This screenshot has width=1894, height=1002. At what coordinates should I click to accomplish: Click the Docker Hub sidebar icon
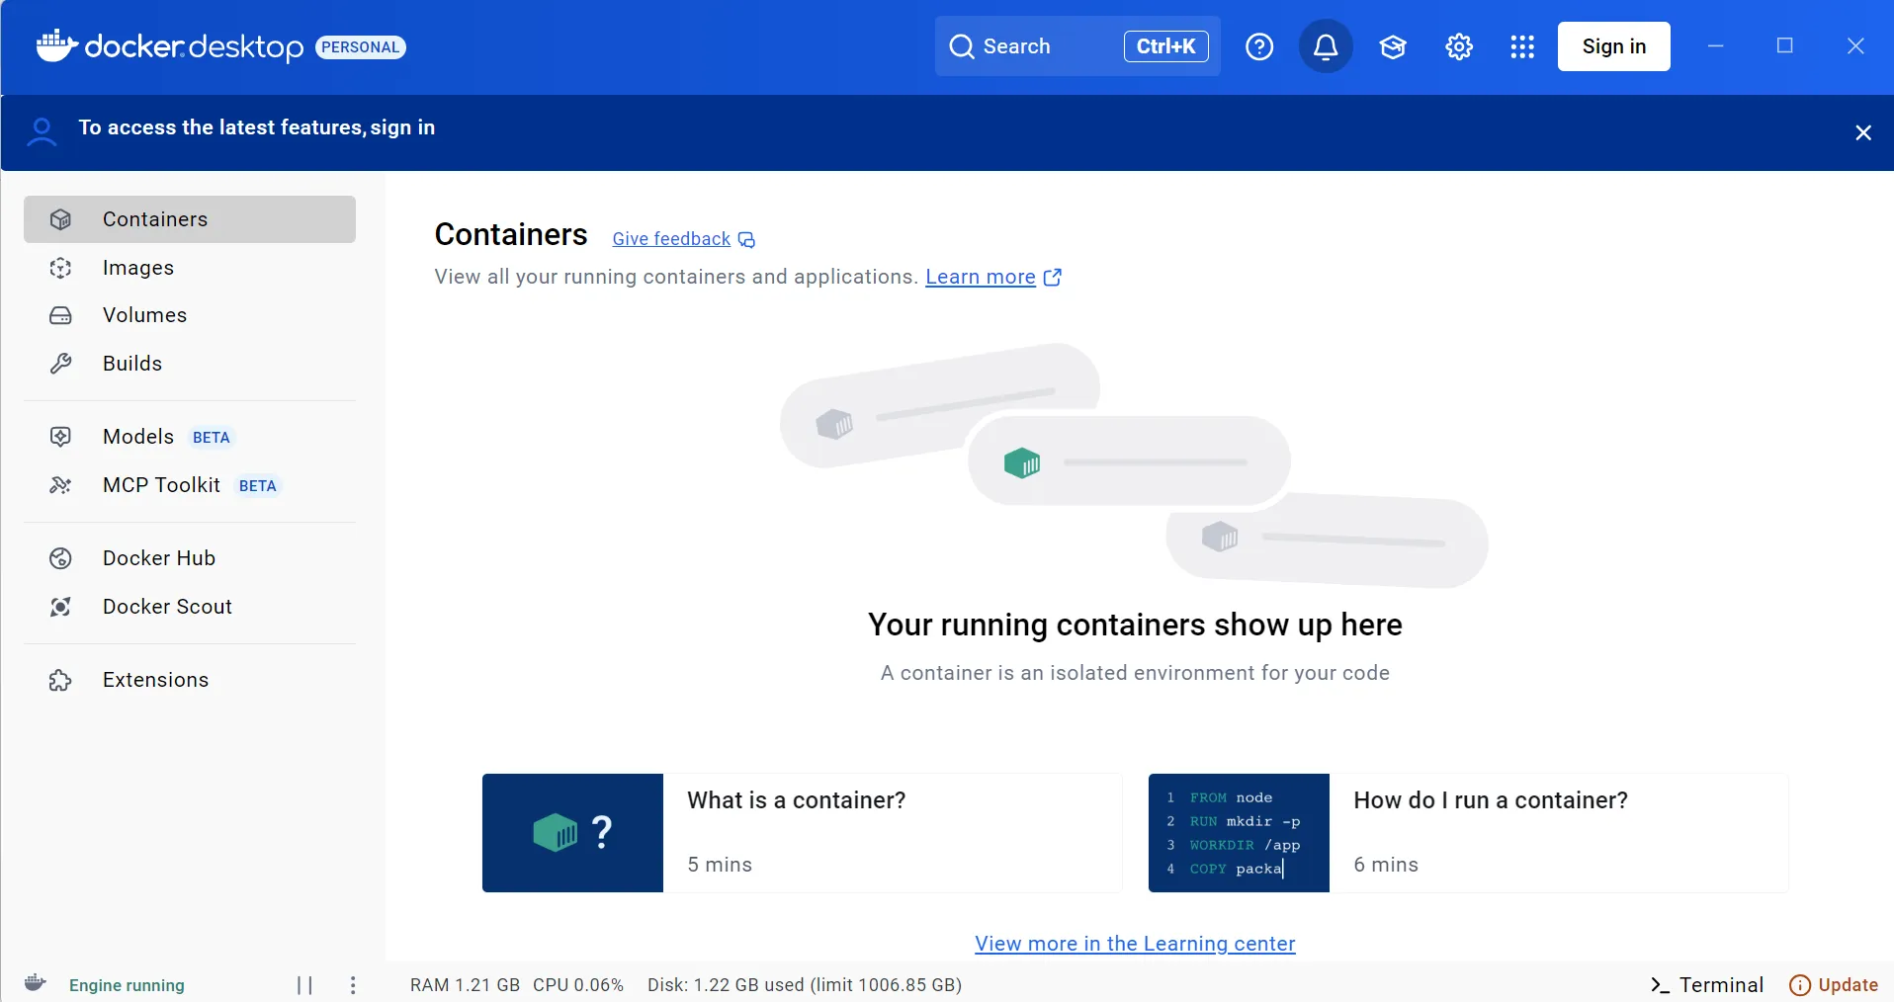coord(60,558)
